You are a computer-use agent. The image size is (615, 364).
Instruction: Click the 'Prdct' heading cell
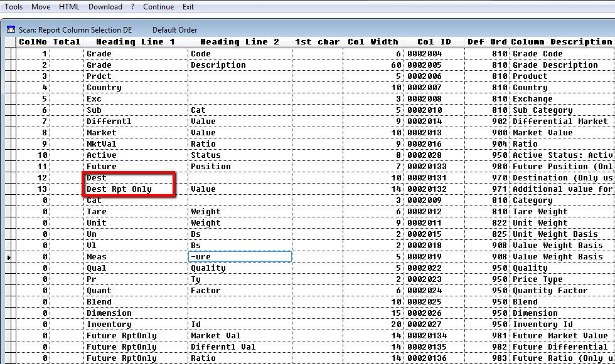coord(136,76)
